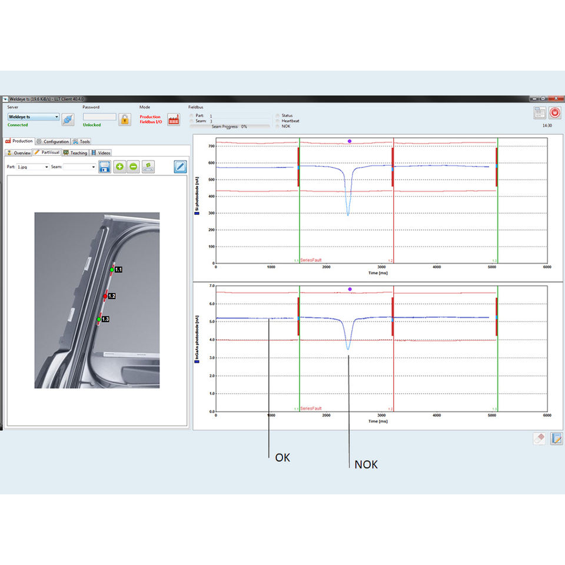This screenshot has width=565, height=565.
Task: Expand the Seam selection dropdown
Action: (x=79, y=167)
